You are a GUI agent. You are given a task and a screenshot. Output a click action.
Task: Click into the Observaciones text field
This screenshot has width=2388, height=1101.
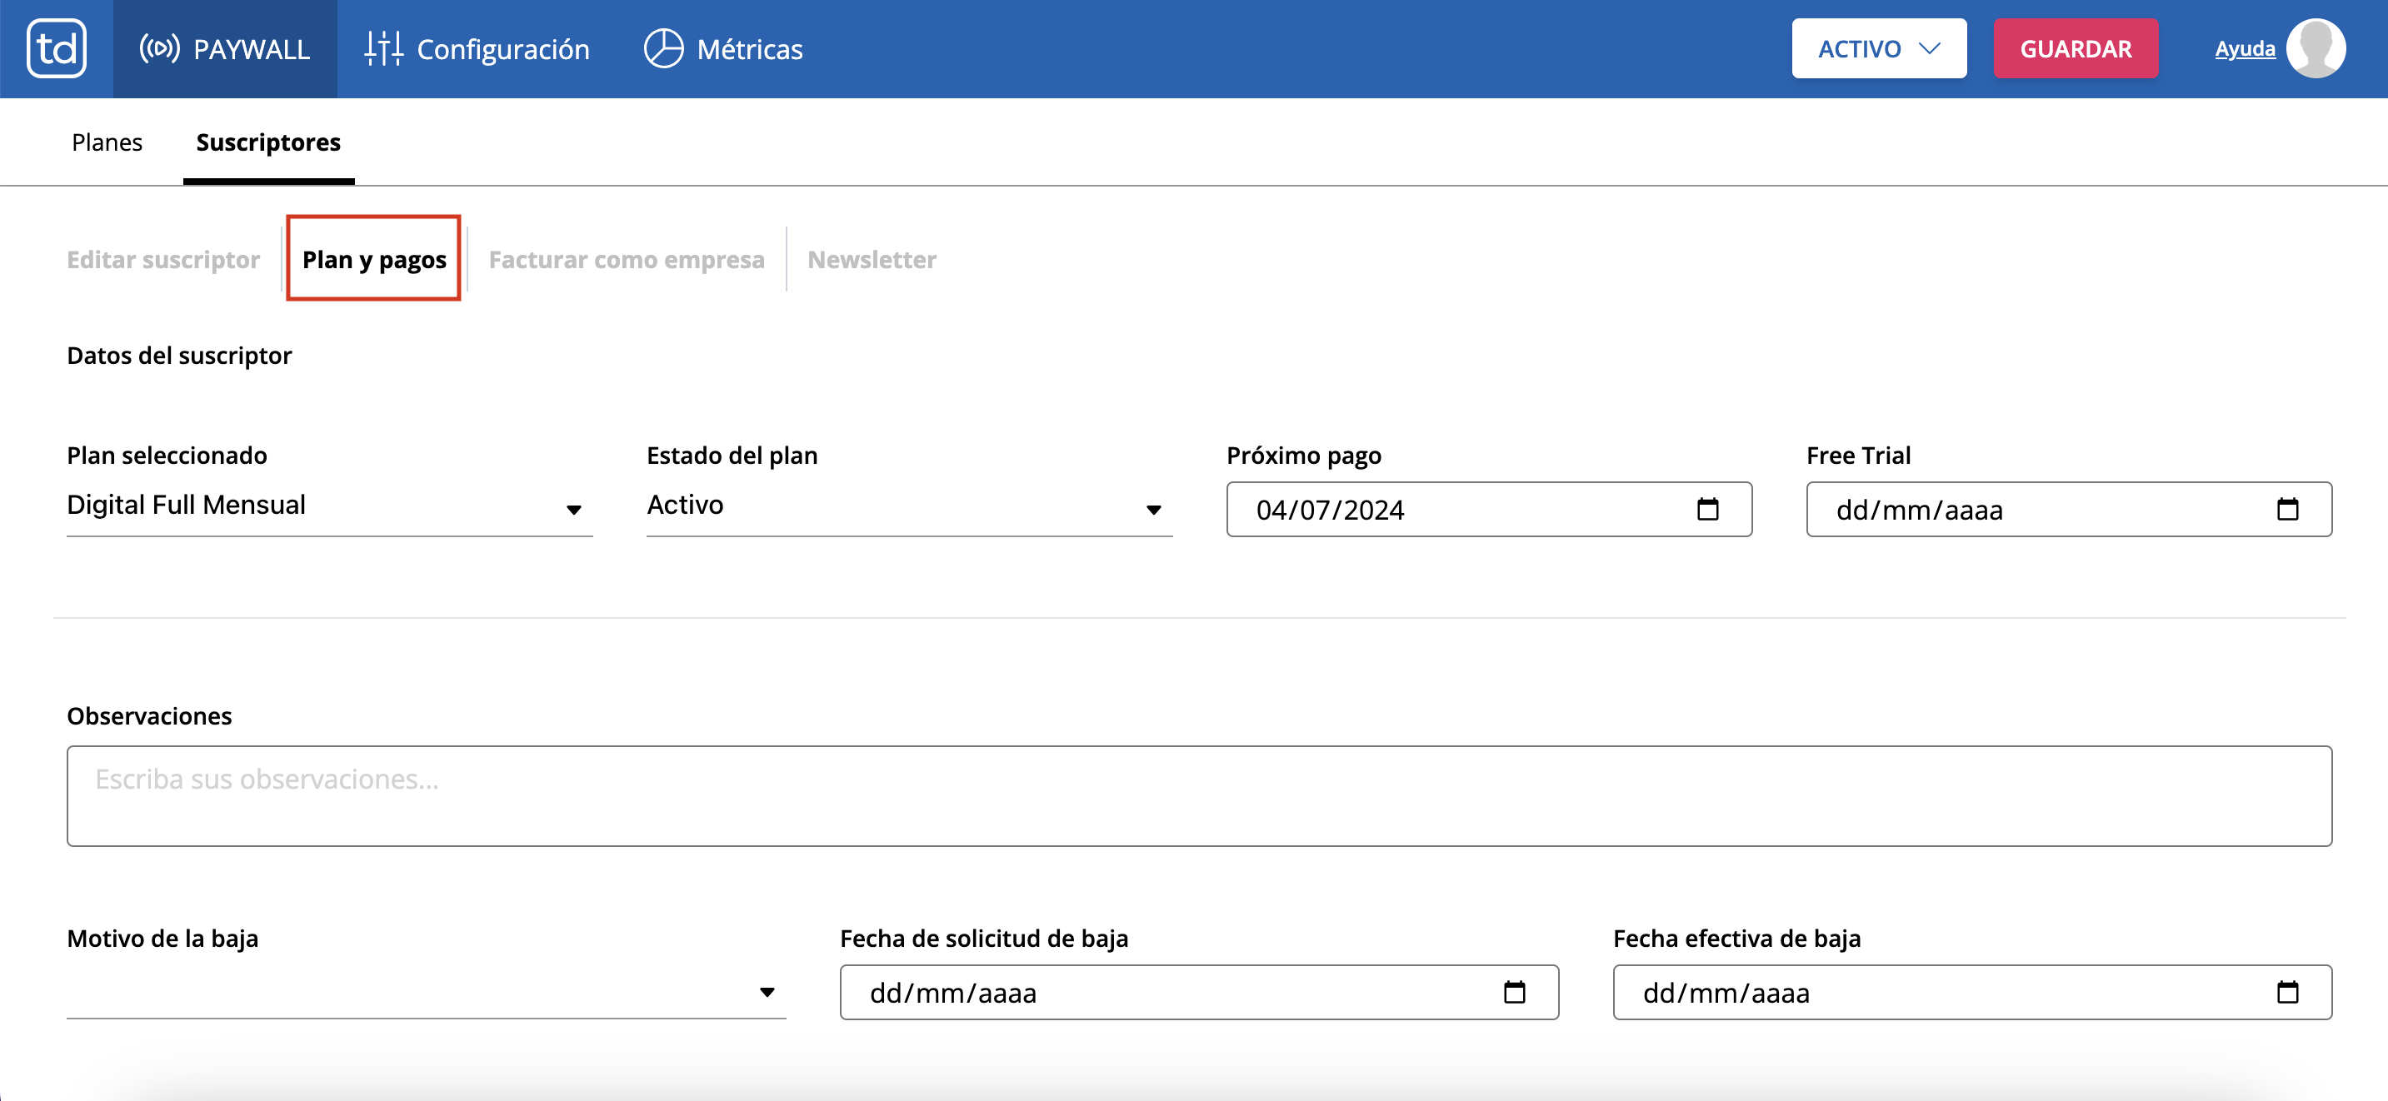(x=1199, y=795)
